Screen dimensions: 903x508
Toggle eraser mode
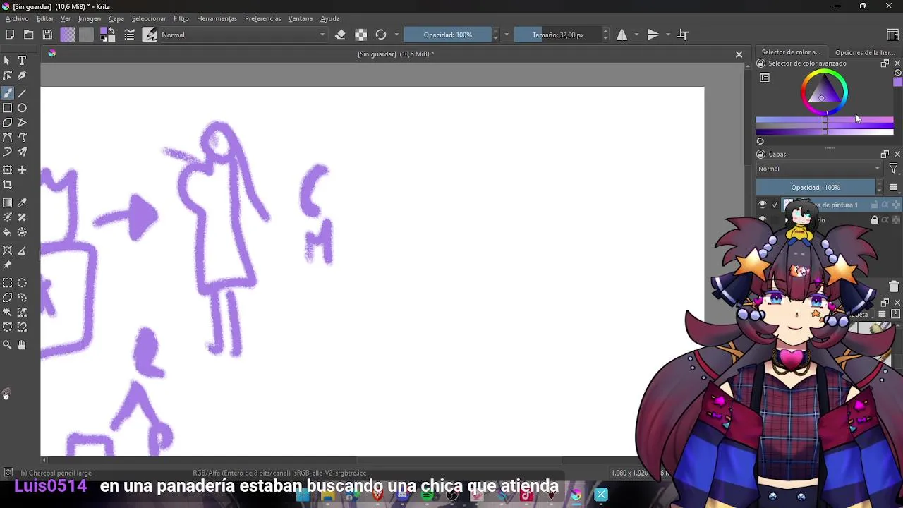click(x=340, y=35)
